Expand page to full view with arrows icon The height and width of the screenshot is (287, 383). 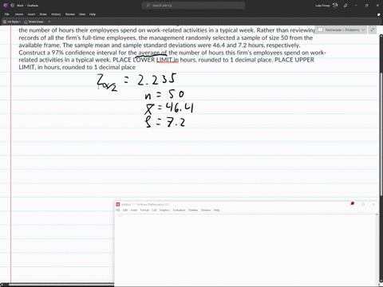(373, 29)
